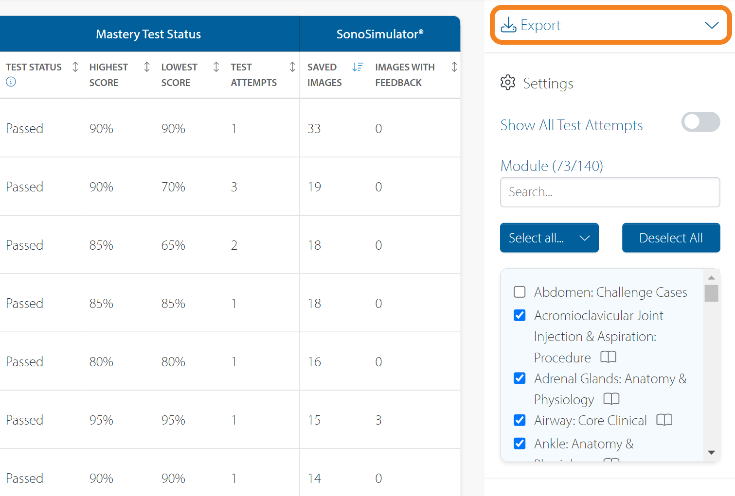Open the book icon for Adrenal Glands module

click(x=611, y=399)
